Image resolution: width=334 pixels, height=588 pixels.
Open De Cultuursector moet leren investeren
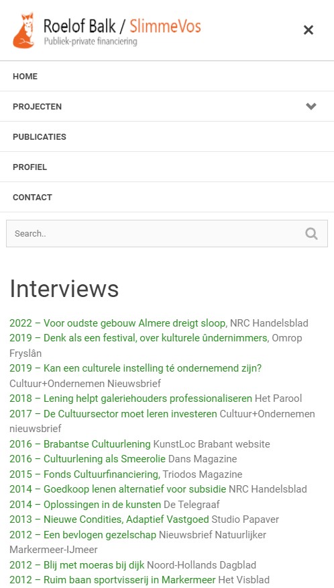click(x=113, y=414)
